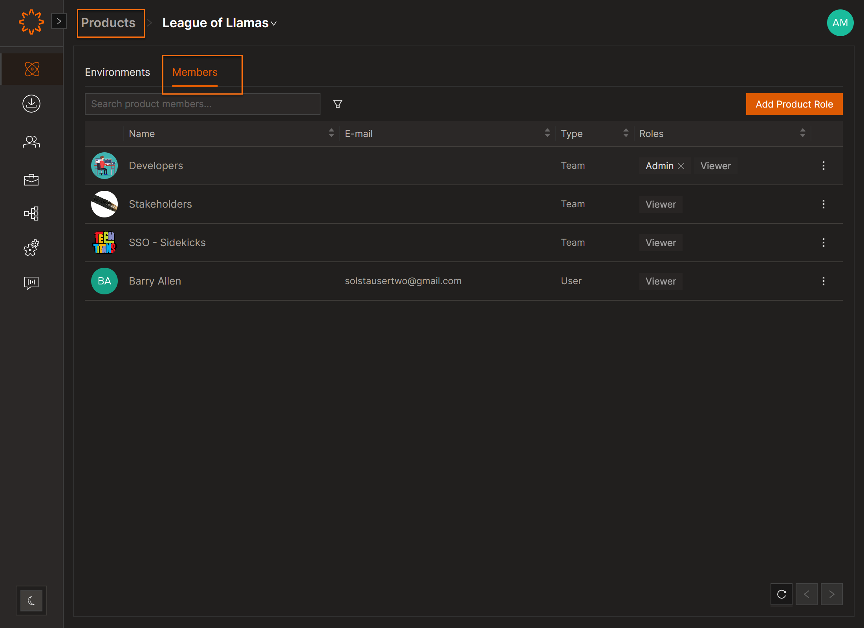Screen dimensions: 864x628
Task: Remove the Admin role from Developers
Action: point(681,166)
